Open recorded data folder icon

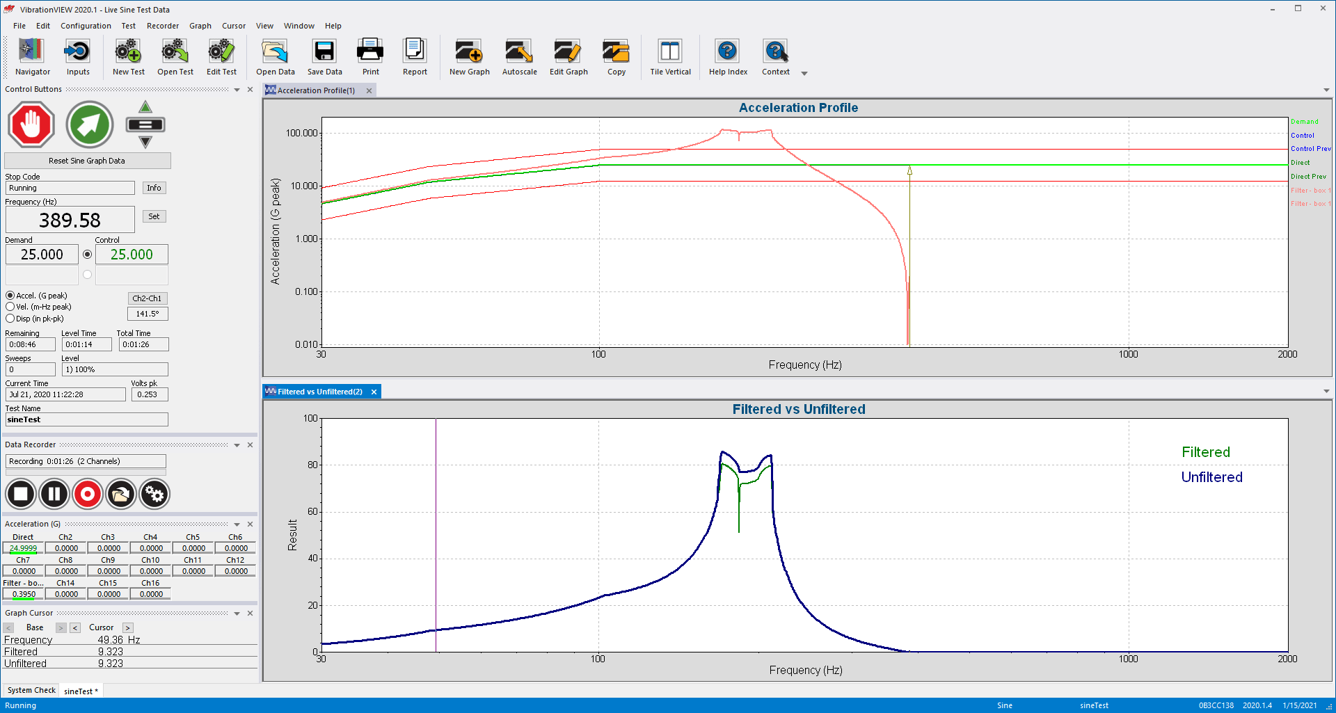121,494
